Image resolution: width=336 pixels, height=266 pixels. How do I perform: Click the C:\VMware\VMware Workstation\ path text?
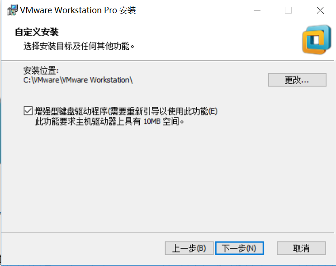[78, 80]
